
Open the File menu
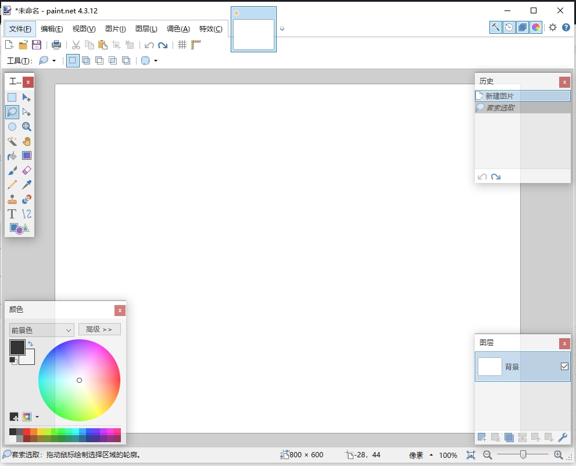point(20,28)
